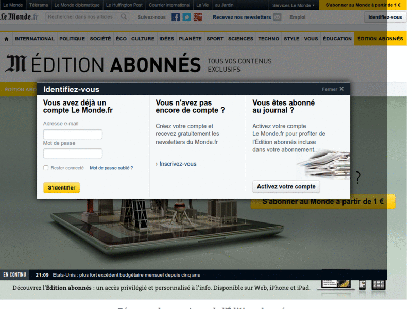Open the Télérama top link
Image resolution: width=412 pixels, height=309 pixels.
(39, 5)
